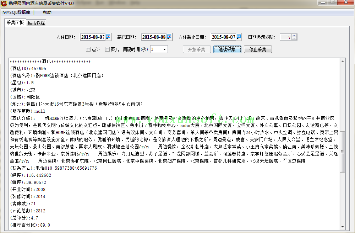The width and height of the screenshot is (355, 233).
Task: Close the application window
Action: (346, 2)
